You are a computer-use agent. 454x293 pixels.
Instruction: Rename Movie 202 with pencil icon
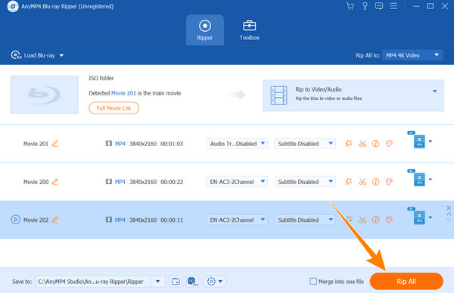pos(54,220)
